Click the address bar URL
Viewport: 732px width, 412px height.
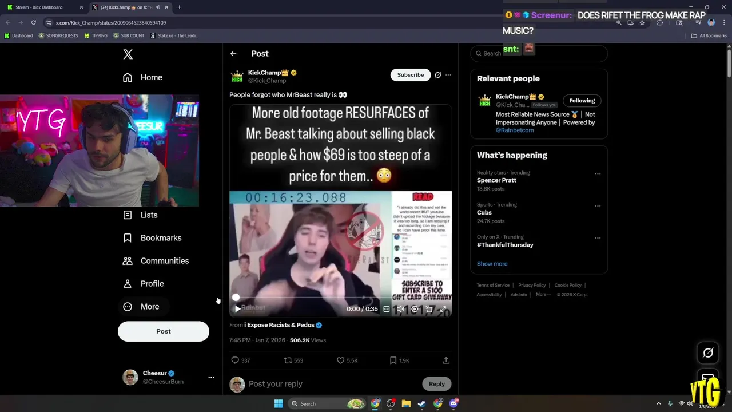pos(111,23)
